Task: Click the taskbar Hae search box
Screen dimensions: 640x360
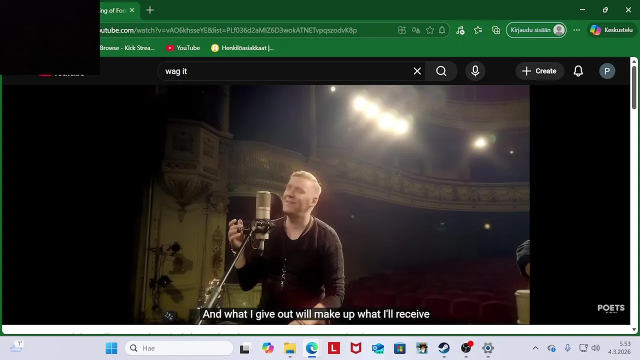Action: point(179,348)
